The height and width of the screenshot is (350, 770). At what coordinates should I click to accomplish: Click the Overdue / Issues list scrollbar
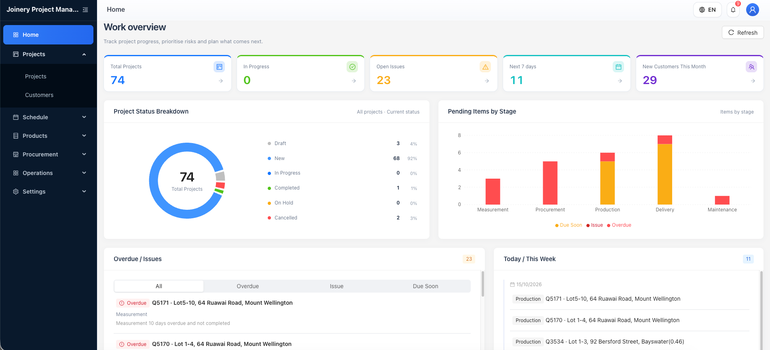click(482, 284)
